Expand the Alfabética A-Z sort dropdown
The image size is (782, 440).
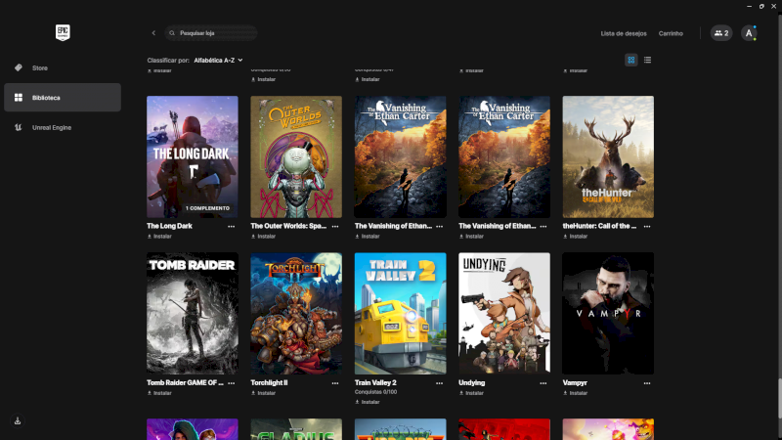pyautogui.click(x=218, y=60)
